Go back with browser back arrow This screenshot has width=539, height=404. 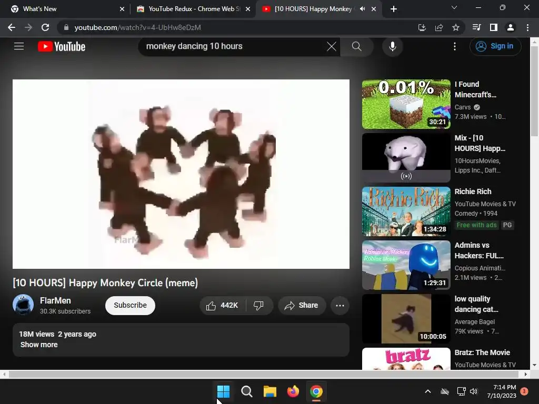pyautogui.click(x=12, y=27)
